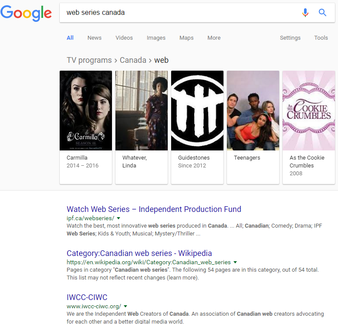Go to Canada breadcrumb

133,60
